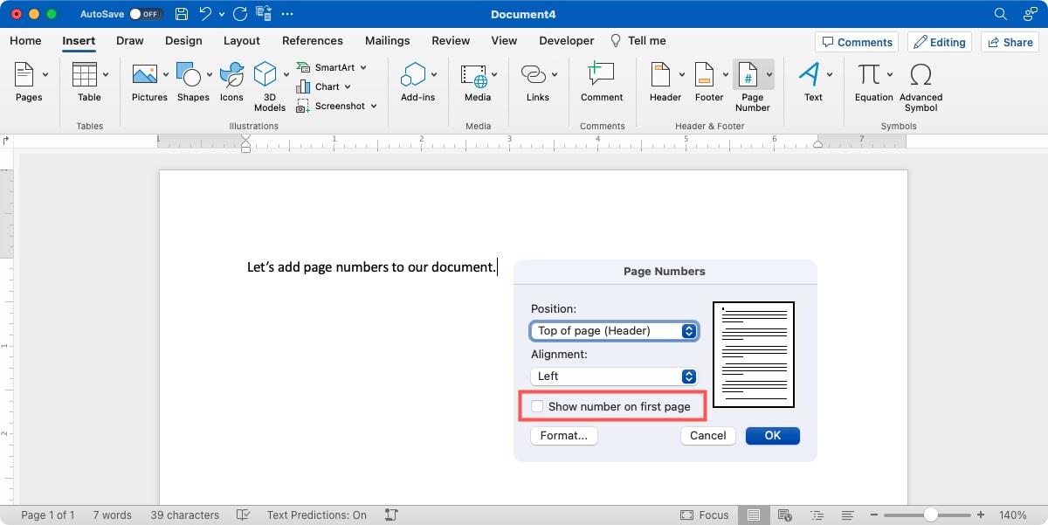Switch to the References tab
This screenshot has height=525, width=1048.
(312, 40)
